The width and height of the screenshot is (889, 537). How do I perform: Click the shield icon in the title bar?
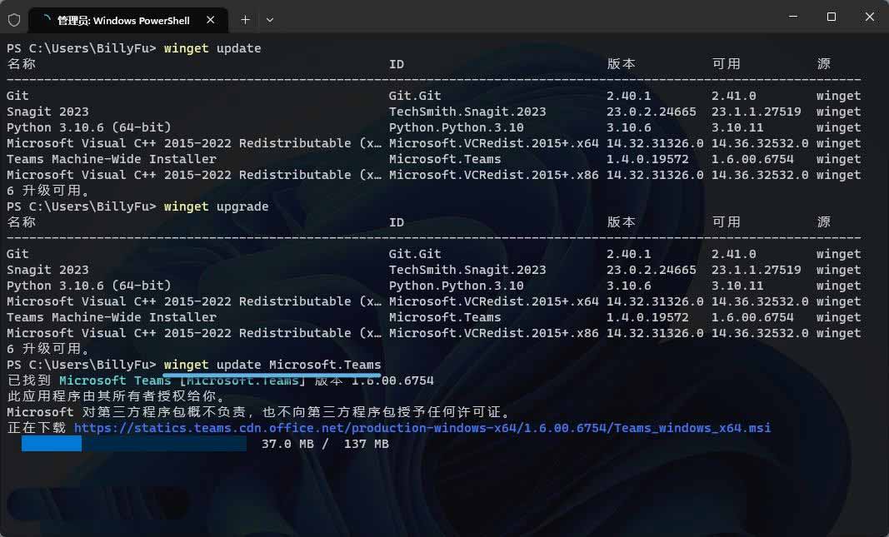[x=14, y=20]
